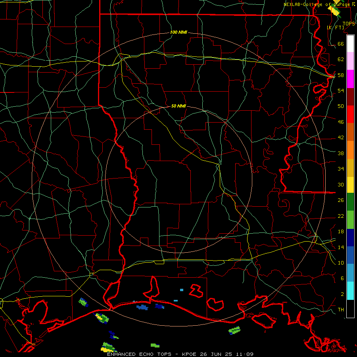Click the legend value 10
357x357 pixels.
[x=341, y=263]
